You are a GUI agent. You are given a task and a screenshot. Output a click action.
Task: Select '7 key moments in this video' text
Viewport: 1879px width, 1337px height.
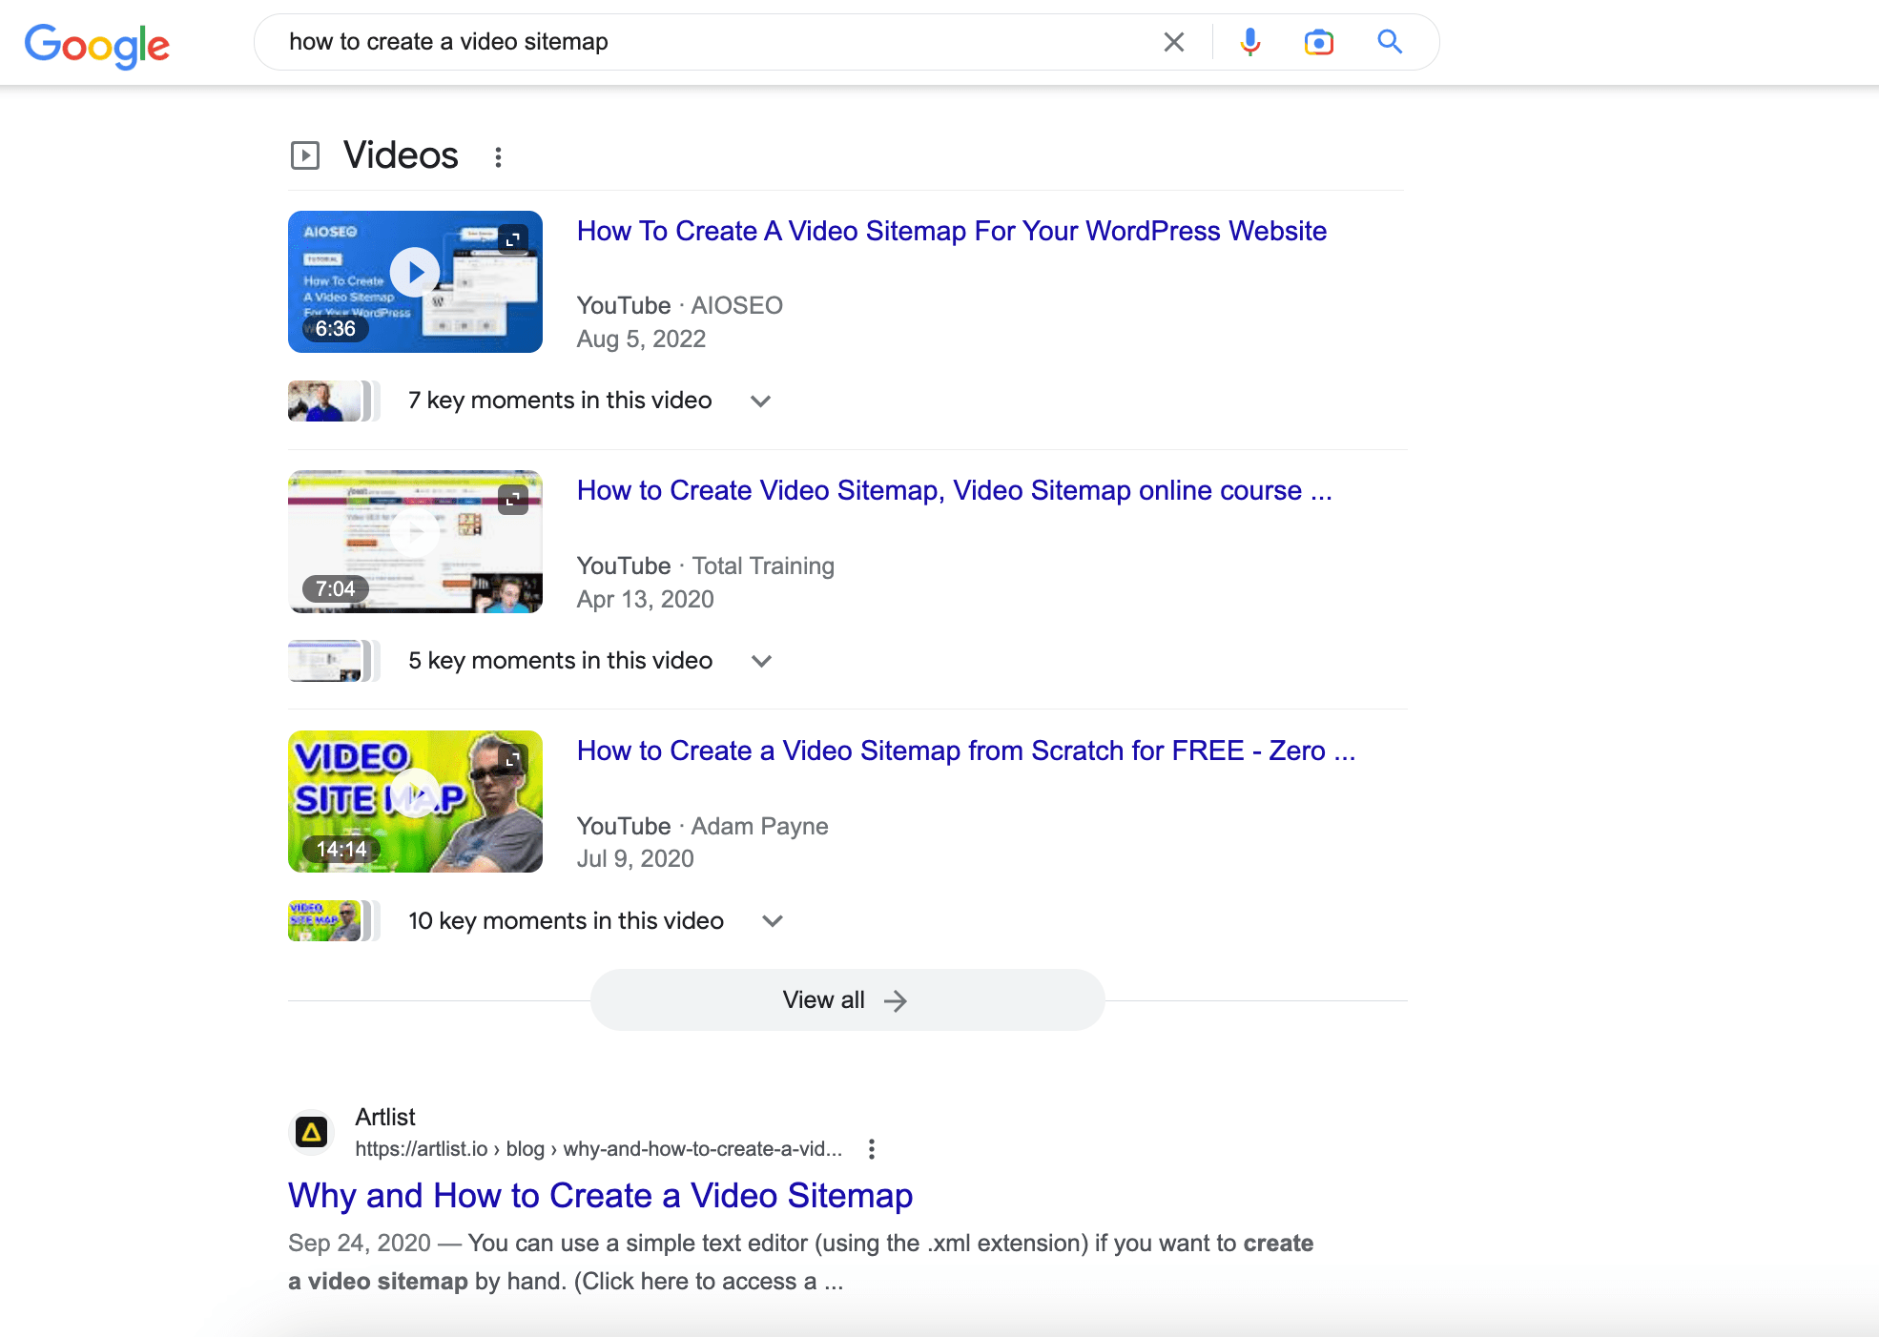tap(560, 401)
